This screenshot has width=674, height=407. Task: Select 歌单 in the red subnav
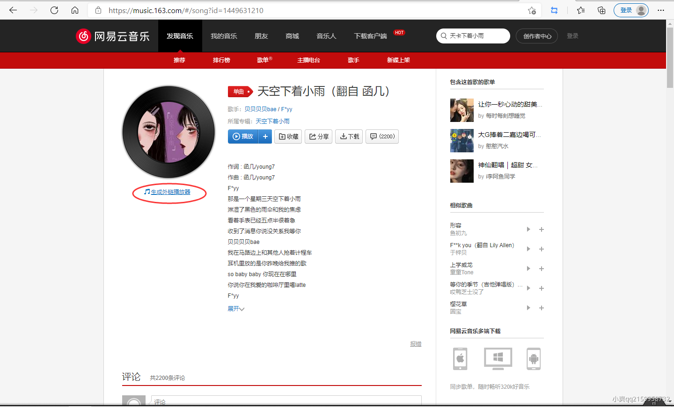(264, 60)
